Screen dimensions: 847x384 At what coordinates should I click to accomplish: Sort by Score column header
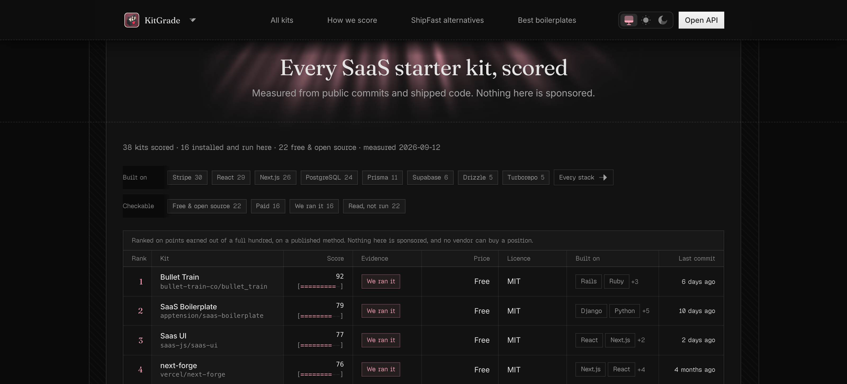point(335,258)
